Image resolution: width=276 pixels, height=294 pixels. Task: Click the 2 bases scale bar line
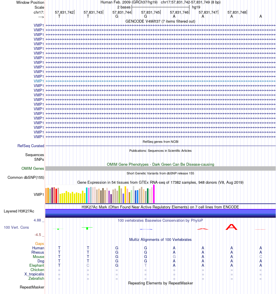point(161,7)
